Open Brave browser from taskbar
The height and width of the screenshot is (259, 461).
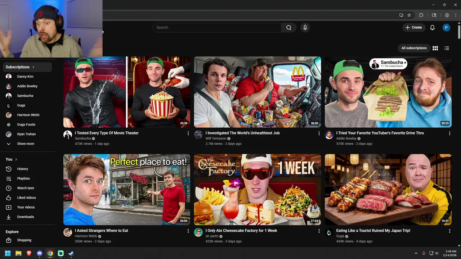(29, 254)
